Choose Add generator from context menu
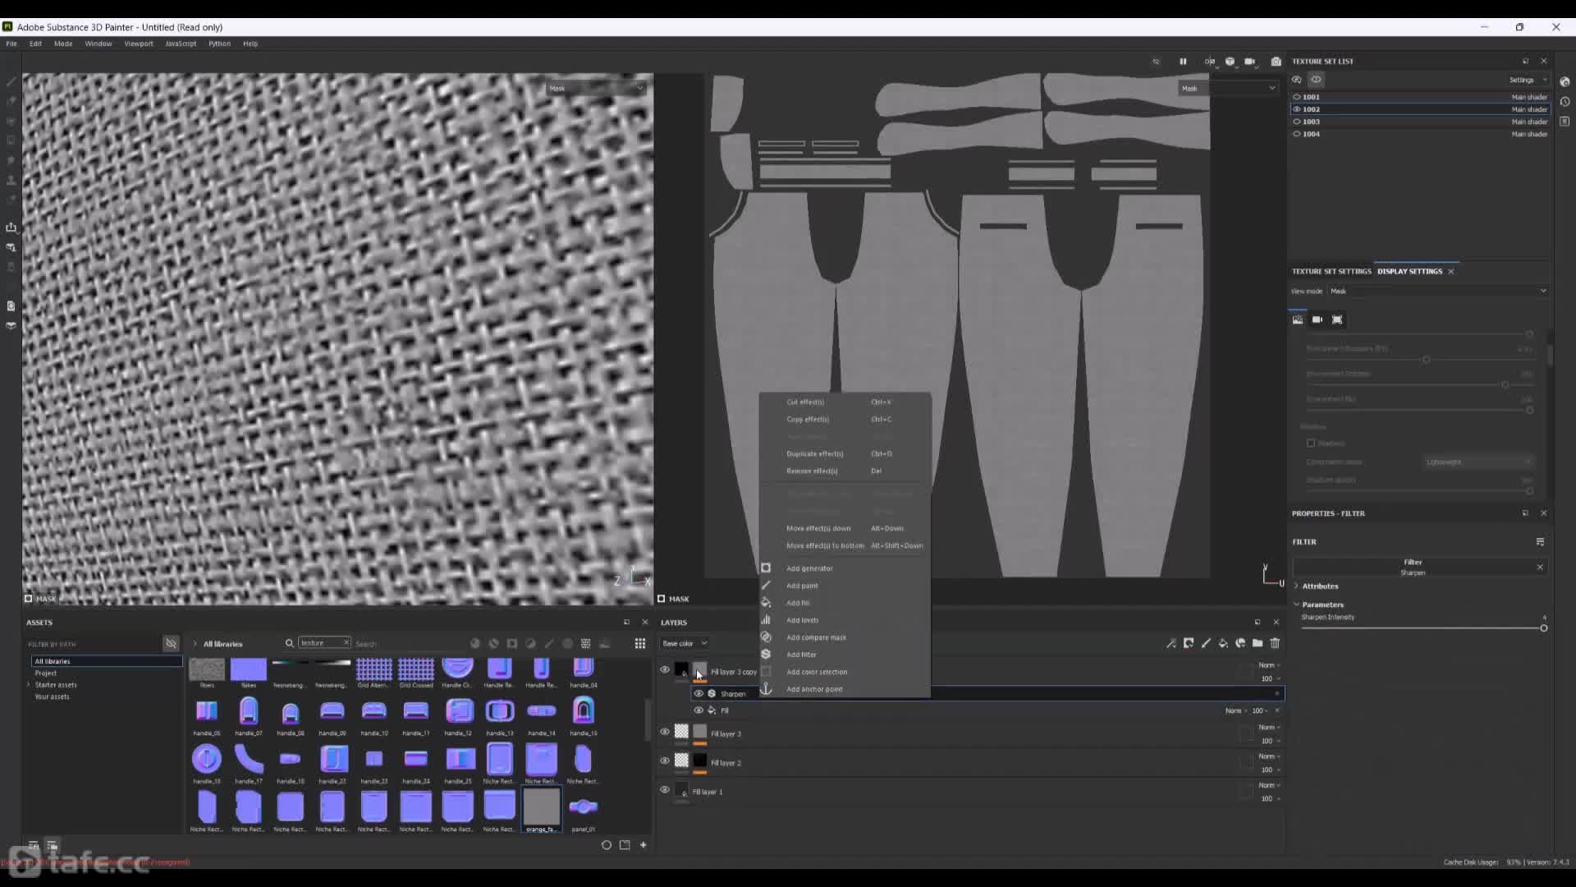Screen dimensions: 1576x887 pyautogui.click(x=809, y=568)
